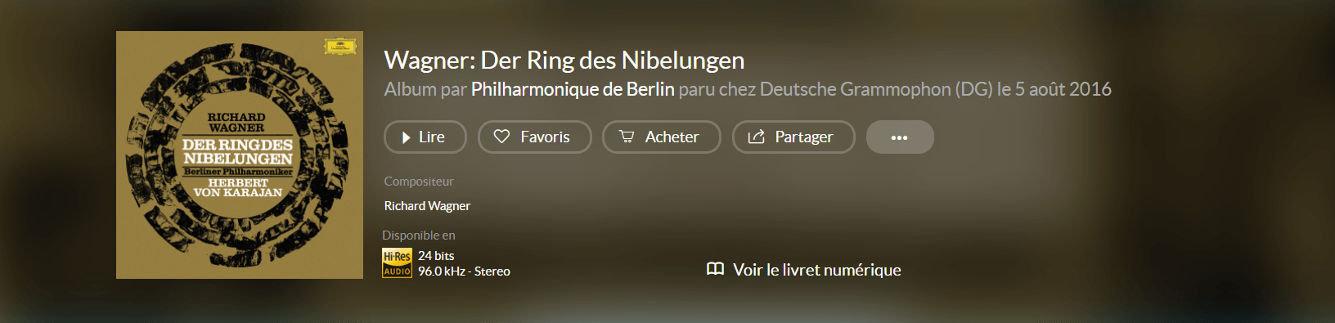
Task: Click the share arrow icon
Action: [757, 137]
